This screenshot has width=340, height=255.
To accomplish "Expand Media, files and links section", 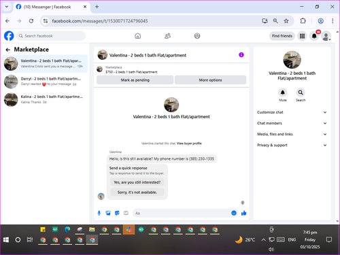I will click(292, 134).
